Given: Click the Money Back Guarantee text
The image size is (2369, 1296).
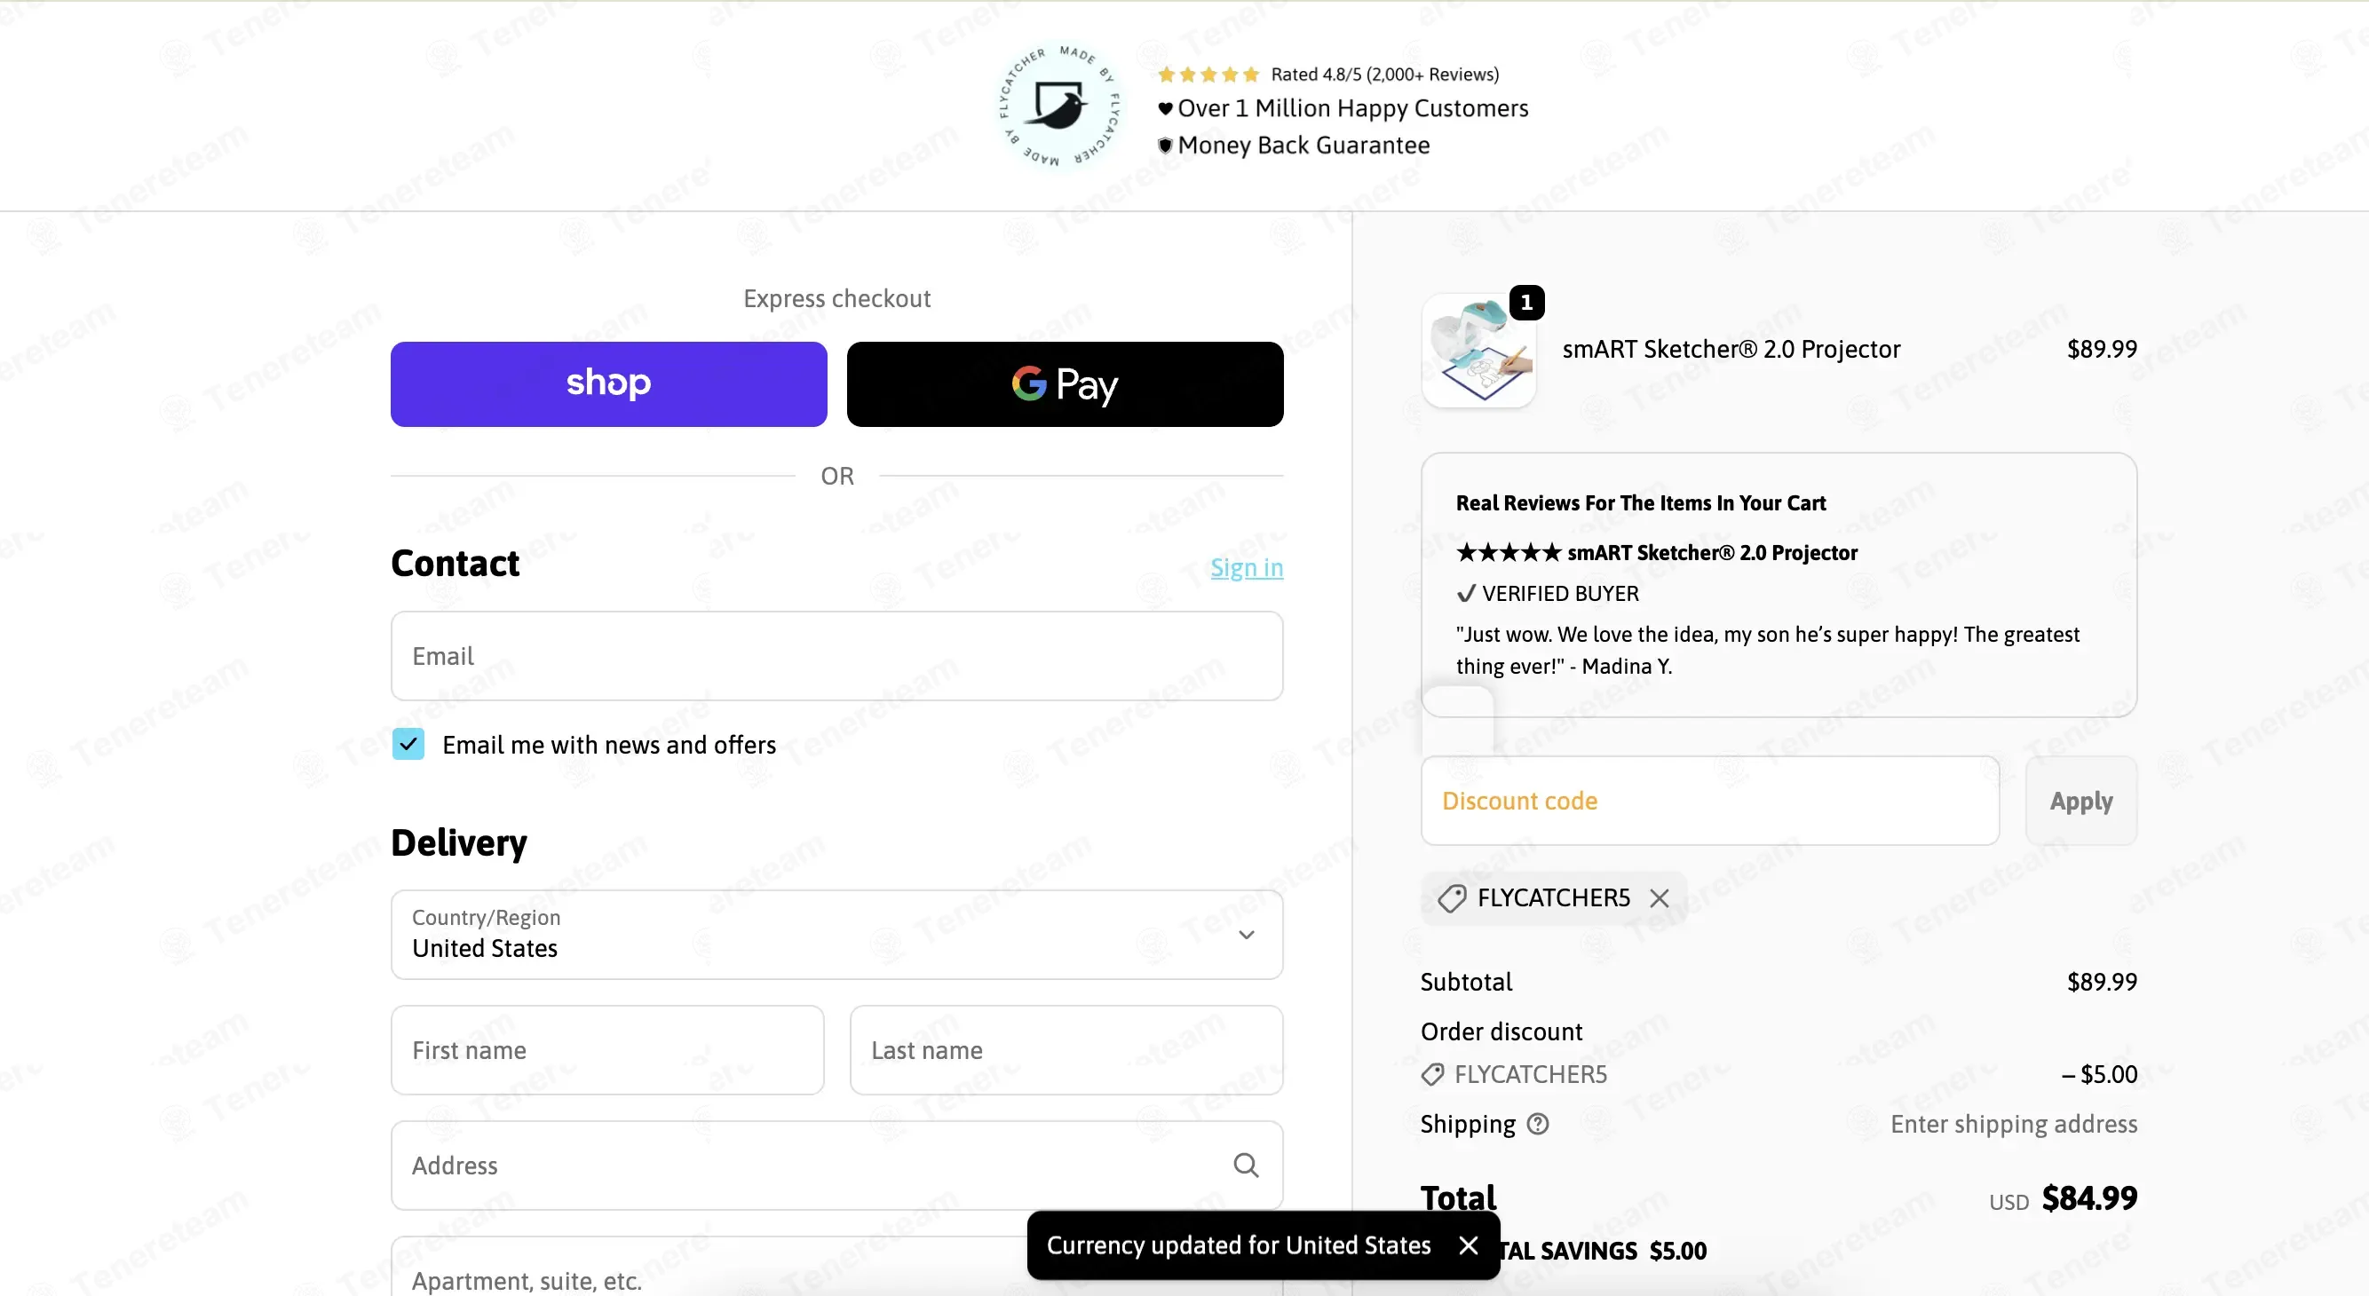Looking at the screenshot, I should [x=1304, y=146].
